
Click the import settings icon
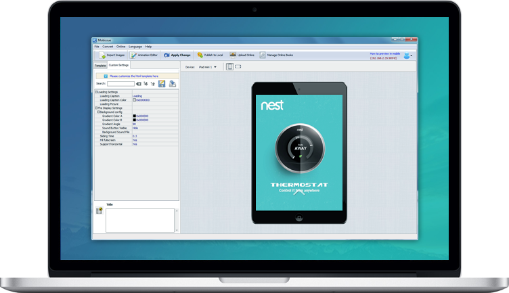[173, 84]
